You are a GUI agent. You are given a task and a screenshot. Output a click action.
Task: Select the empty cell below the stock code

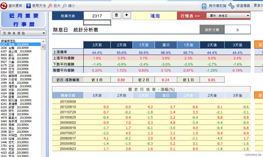pos(97,22)
